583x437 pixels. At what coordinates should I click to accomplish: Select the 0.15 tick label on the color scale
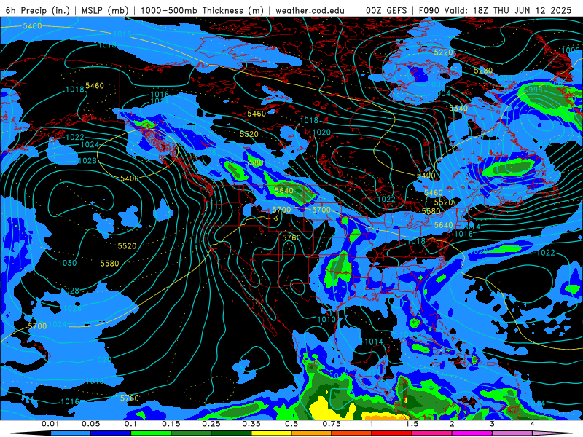coord(171,424)
